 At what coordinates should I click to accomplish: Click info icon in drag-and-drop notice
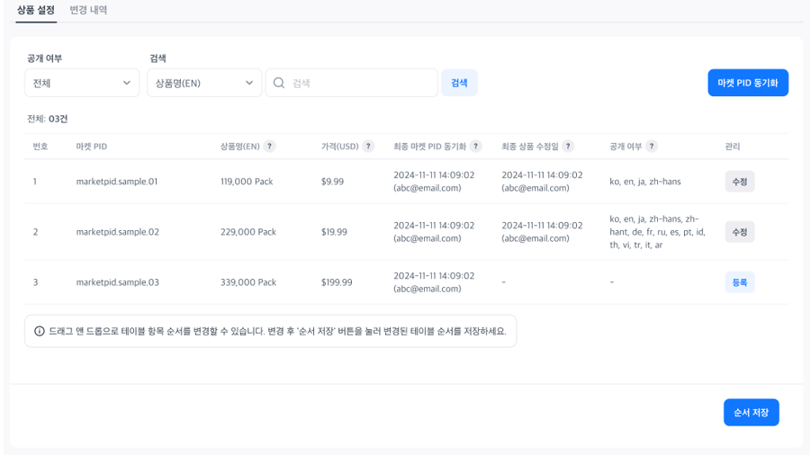[40, 331]
